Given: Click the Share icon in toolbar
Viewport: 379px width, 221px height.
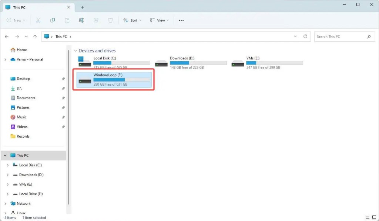Looking at the screenshot, I should pos(96,20).
